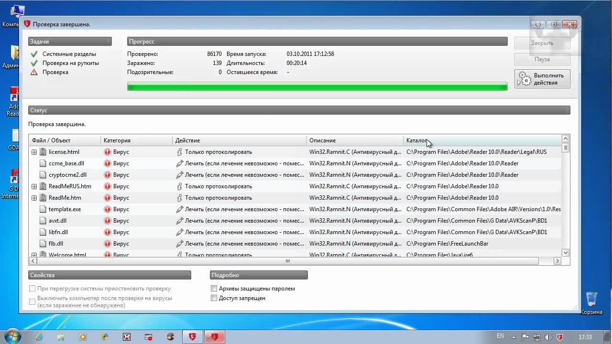The width and height of the screenshot is (612, 344).
Task: Sort by the Описание column header
Action: (355, 140)
